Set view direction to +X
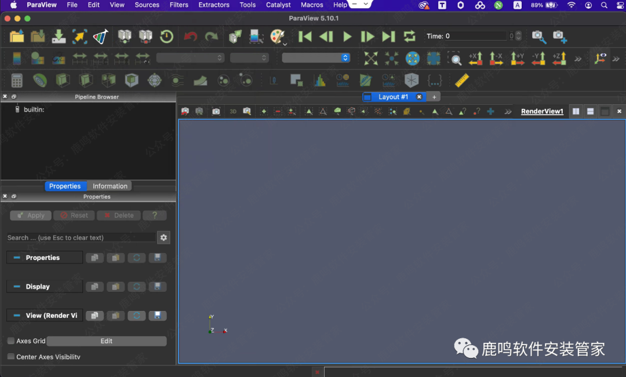 click(475, 58)
